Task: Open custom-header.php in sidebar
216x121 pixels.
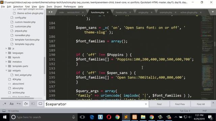Action: pos(25,22)
